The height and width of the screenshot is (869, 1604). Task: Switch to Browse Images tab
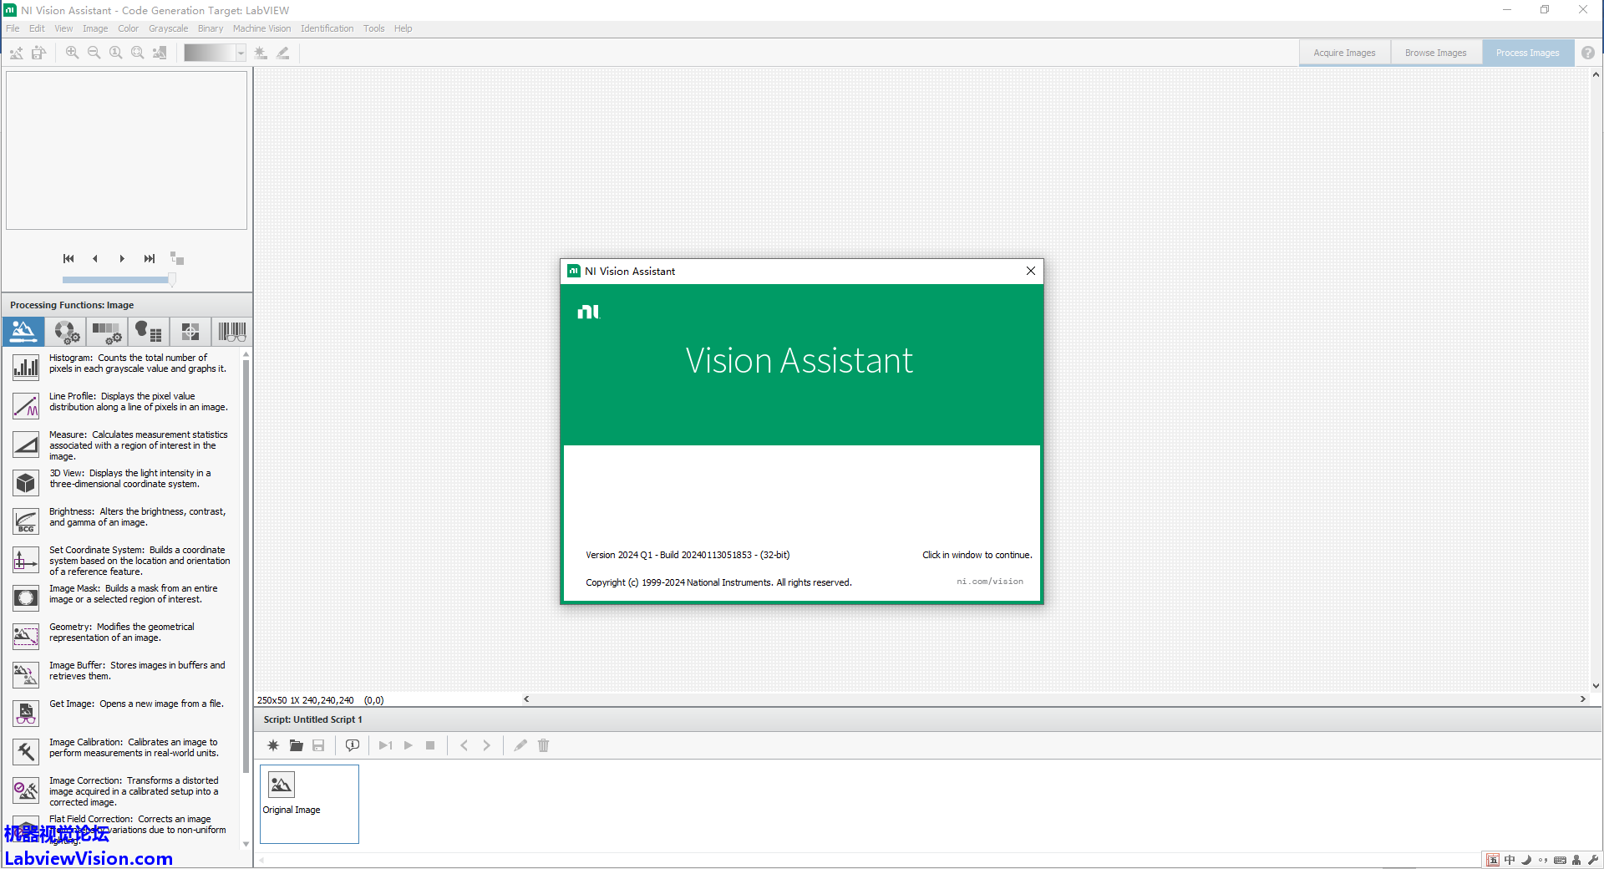(1435, 53)
